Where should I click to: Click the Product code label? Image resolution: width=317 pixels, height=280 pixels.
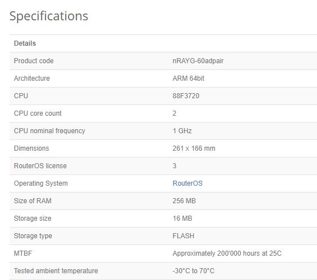(x=34, y=61)
